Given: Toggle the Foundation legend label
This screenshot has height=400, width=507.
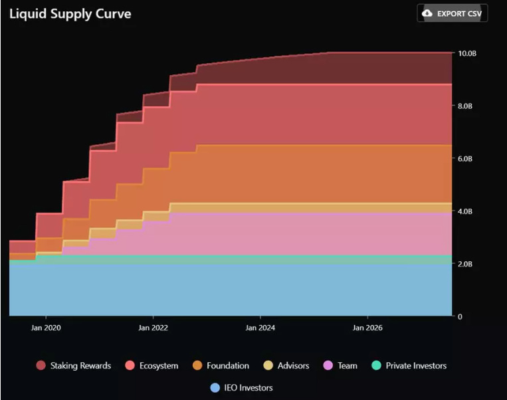Looking at the screenshot, I should tap(227, 365).
